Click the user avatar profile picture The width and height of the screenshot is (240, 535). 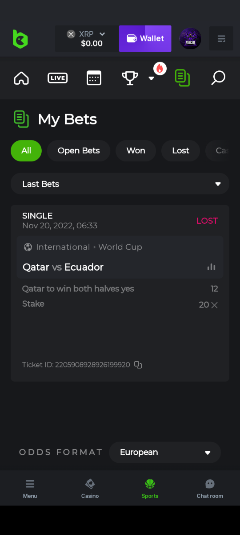tap(190, 39)
